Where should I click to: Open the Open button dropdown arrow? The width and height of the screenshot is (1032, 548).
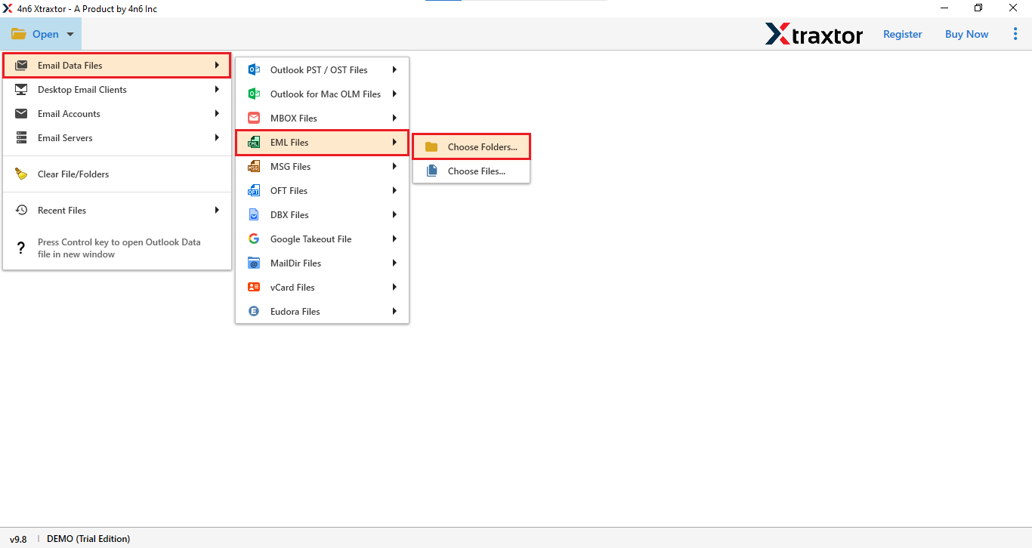click(x=69, y=34)
